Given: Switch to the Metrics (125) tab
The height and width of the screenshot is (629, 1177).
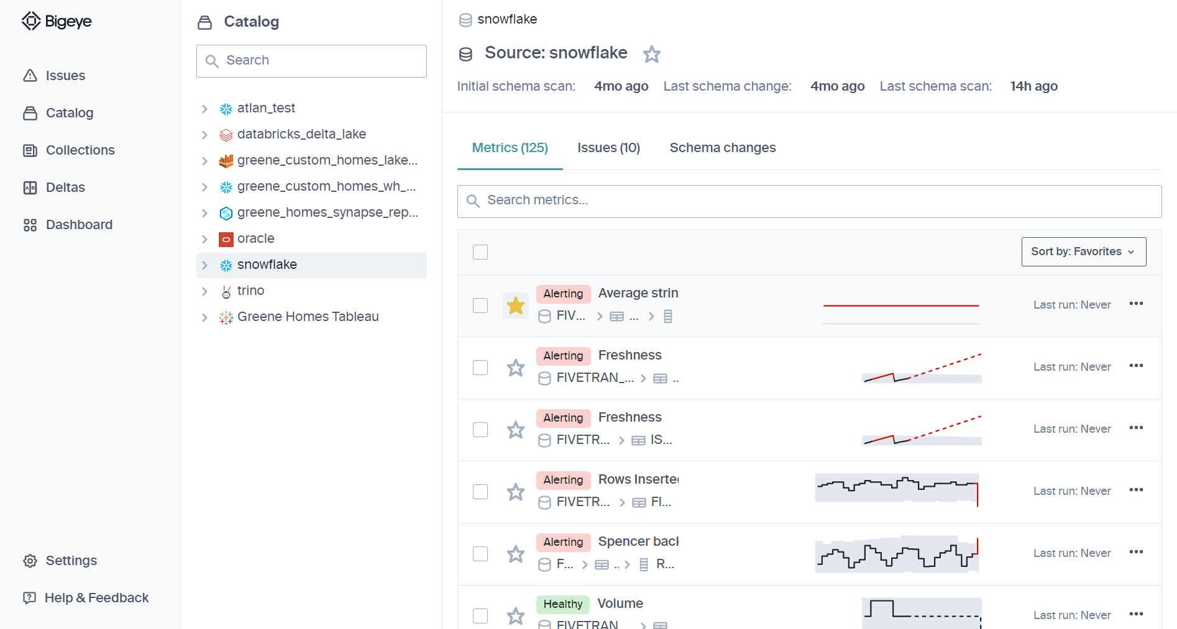Looking at the screenshot, I should click(510, 148).
